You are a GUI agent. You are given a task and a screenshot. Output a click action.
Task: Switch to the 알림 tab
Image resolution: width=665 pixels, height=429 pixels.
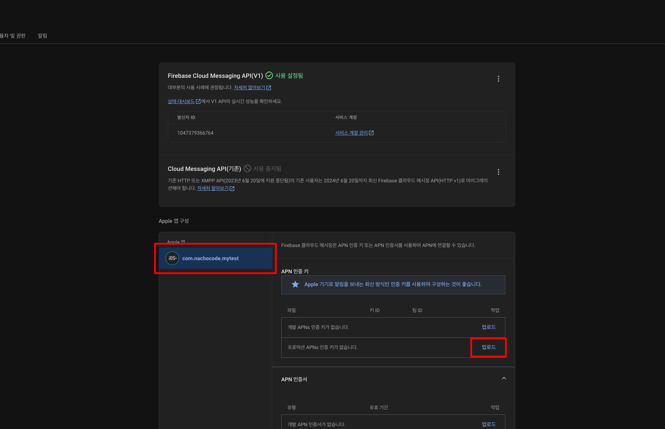coord(42,36)
